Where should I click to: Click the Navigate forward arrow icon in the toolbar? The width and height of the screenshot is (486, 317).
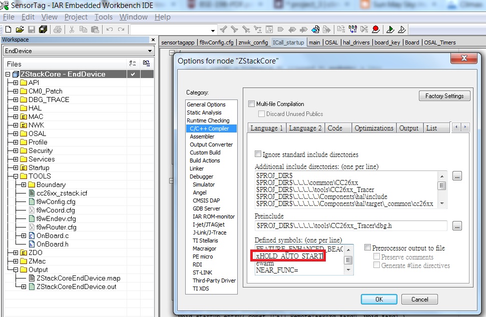click(304, 29)
